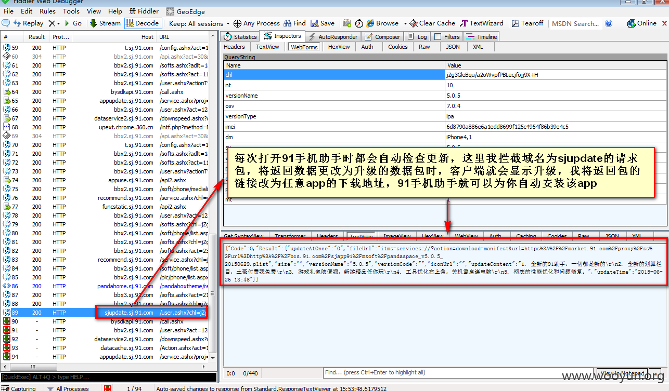Click the timer clock toolbar icon
Image resolution: width=669 pixels, height=391 pixels.
tap(359, 23)
